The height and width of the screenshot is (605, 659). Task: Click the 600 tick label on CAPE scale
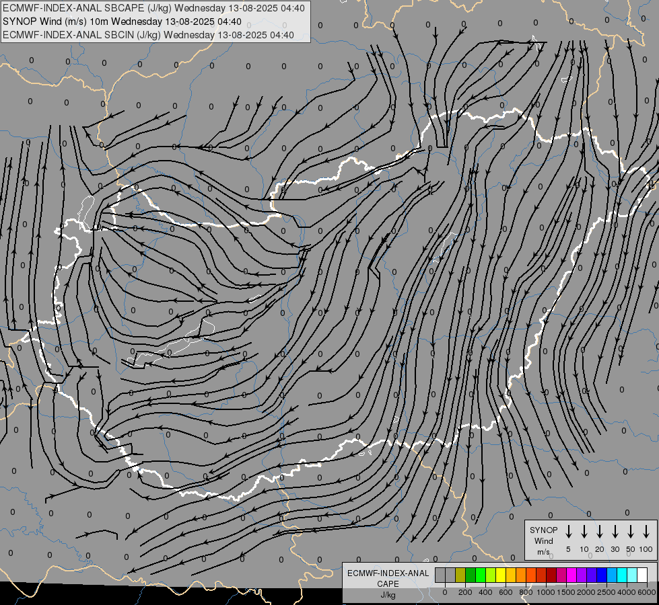506,592
